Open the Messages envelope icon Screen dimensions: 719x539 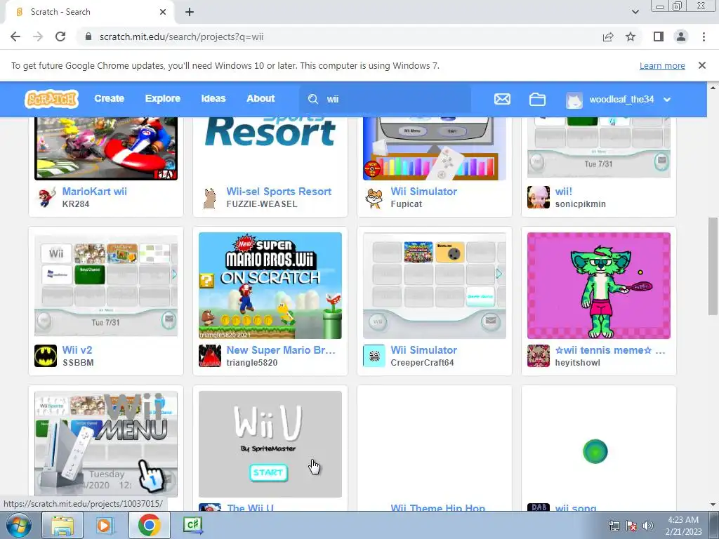pos(502,99)
